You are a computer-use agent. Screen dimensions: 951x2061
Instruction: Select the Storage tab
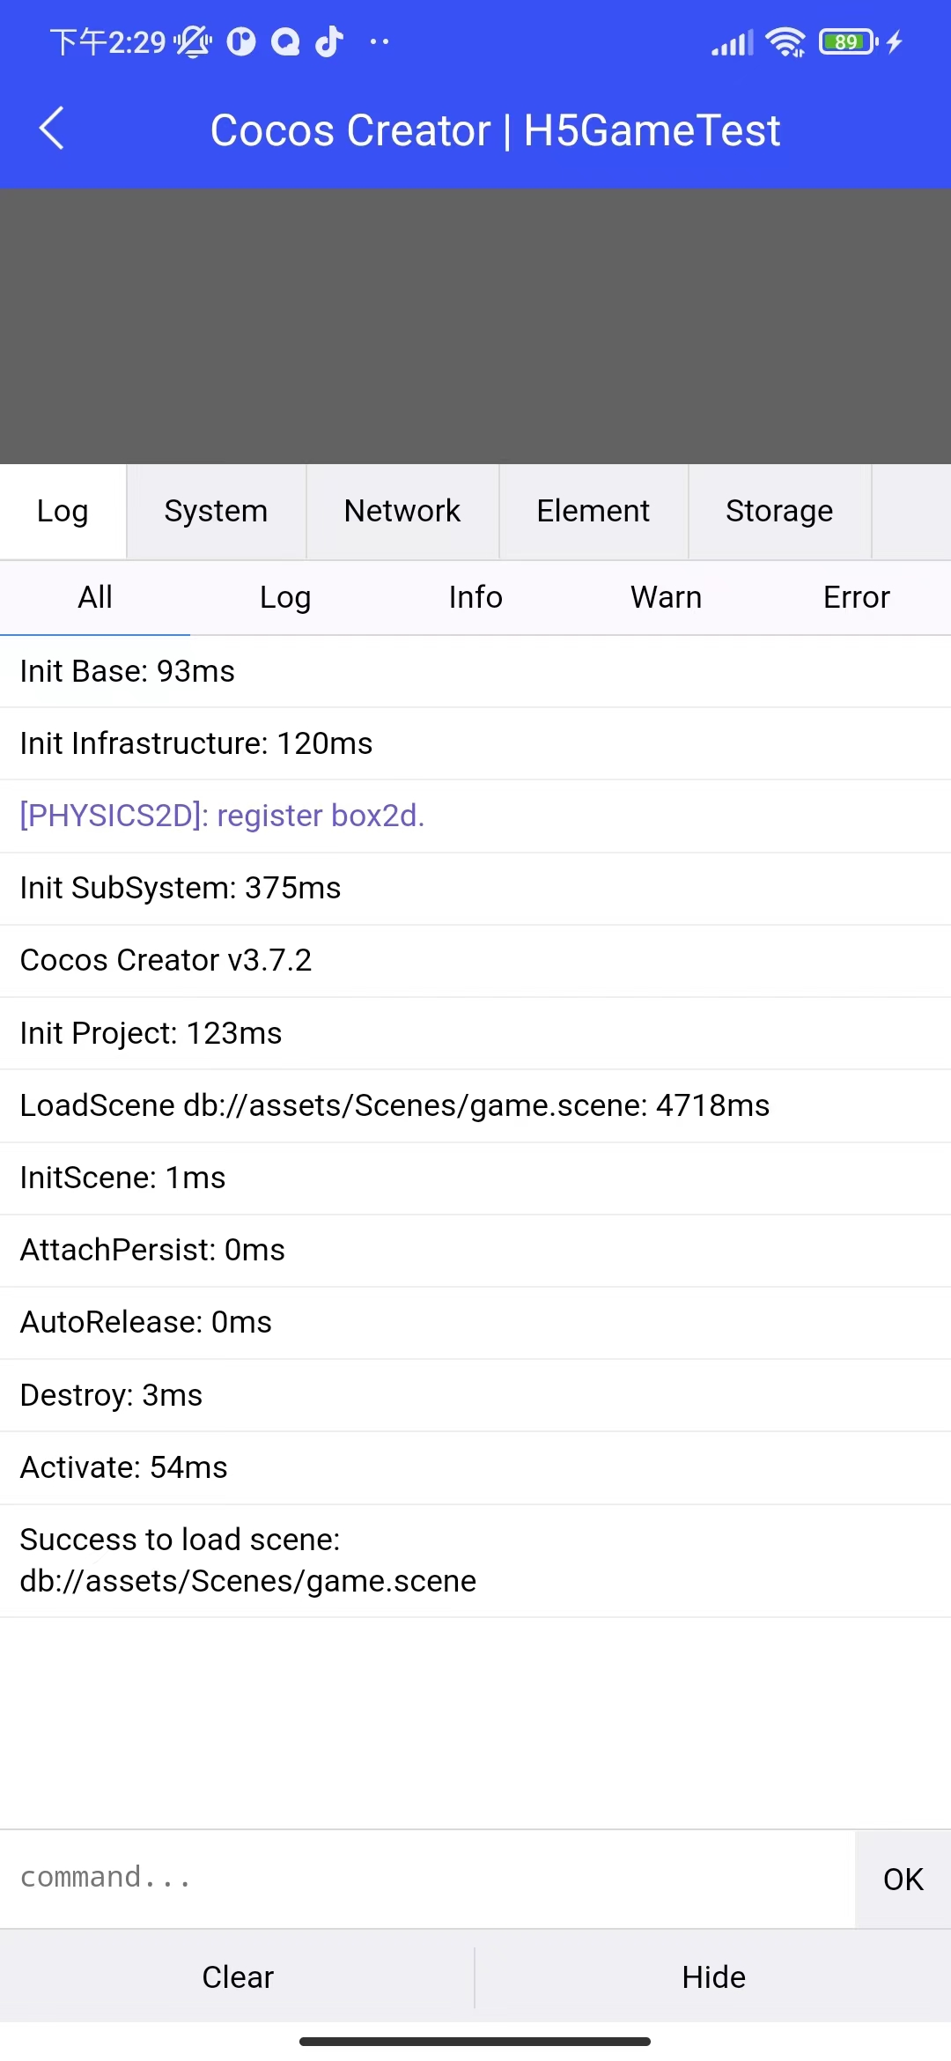(x=779, y=511)
